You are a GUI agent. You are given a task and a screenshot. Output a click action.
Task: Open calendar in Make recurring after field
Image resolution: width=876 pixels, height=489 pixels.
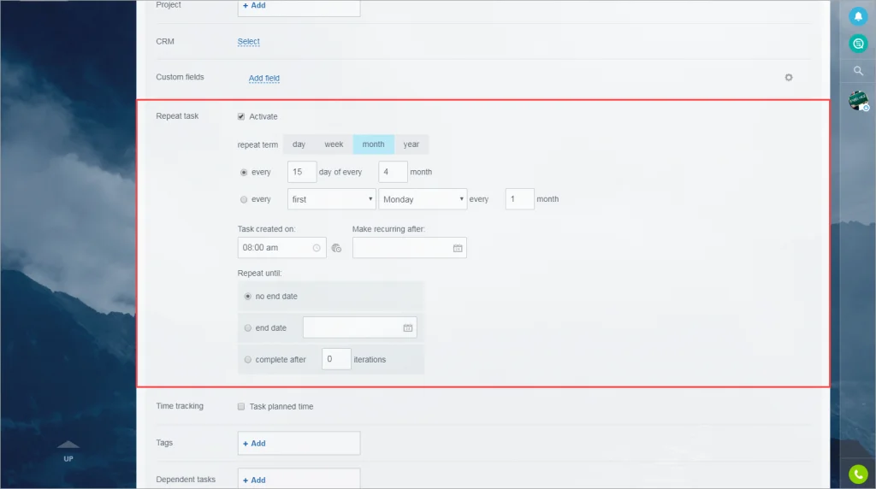pyautogui.click(x=458, y=248)
